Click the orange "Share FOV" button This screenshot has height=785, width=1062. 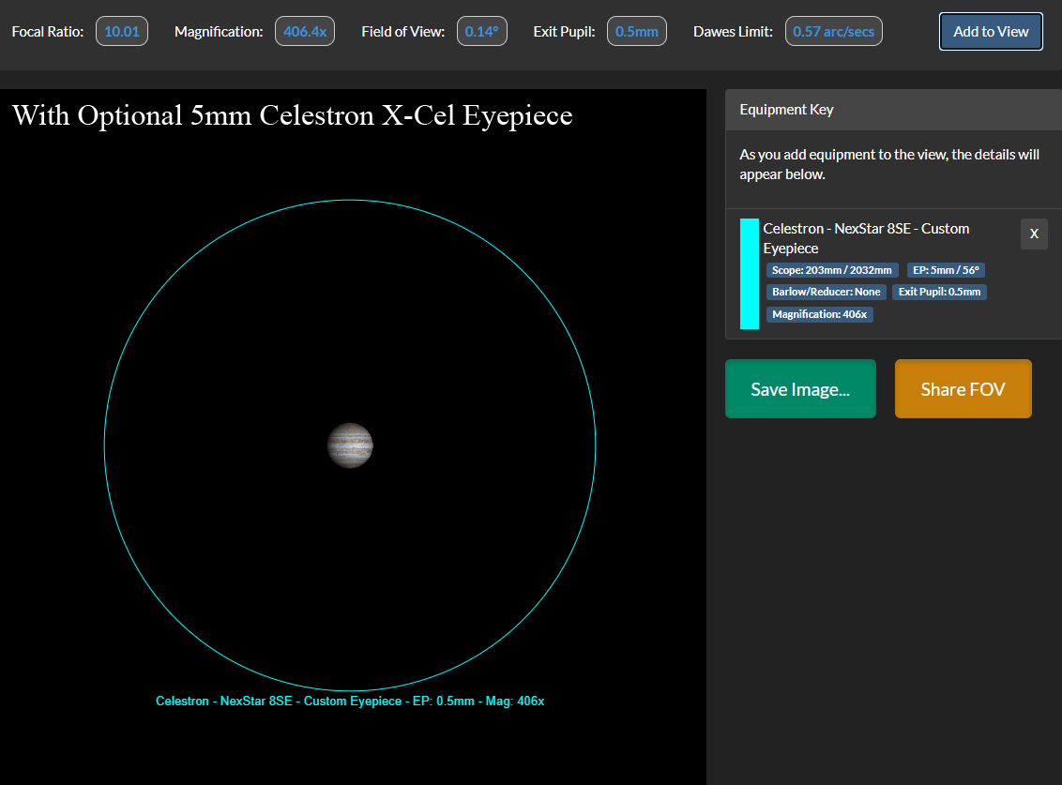tap(963, 388)
